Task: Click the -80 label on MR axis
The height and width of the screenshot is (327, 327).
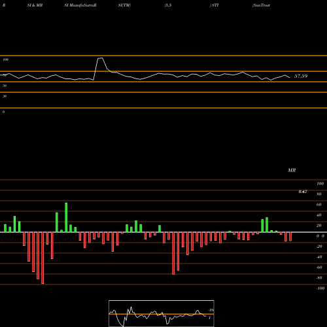Action: [x=319, y=278]
